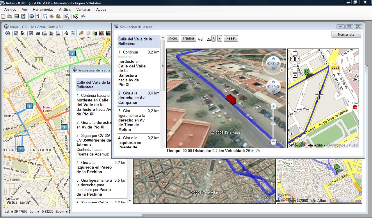Print the current map
The image size is (372, 218).
click(58, 33)
